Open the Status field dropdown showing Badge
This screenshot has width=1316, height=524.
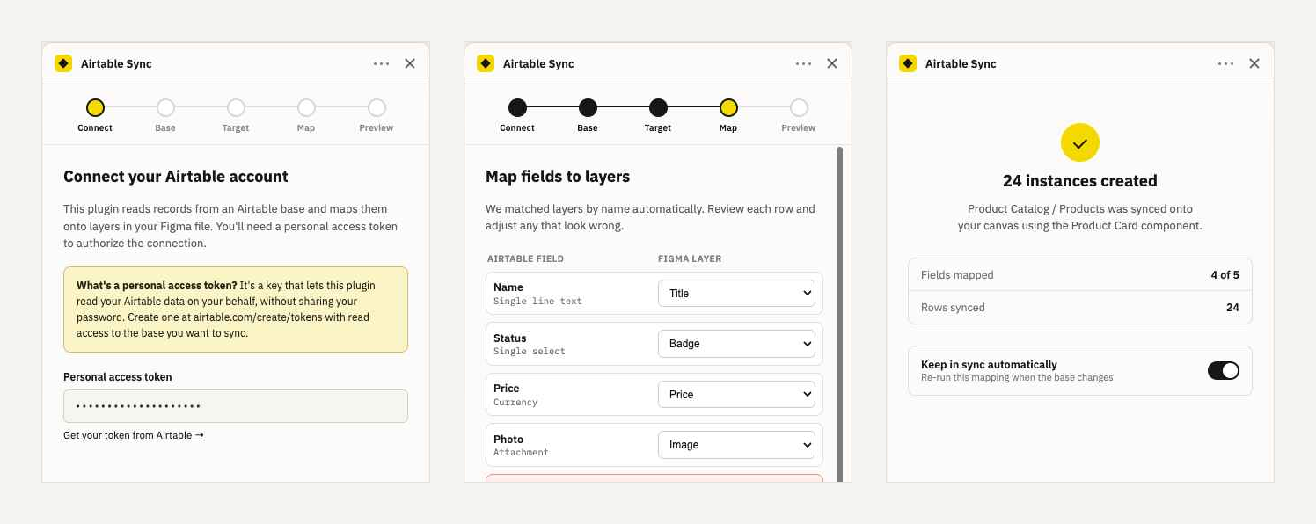(736, 344)
